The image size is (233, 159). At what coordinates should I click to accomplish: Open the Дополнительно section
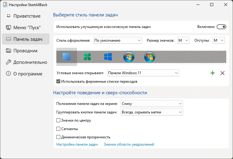tap(26, 62)
